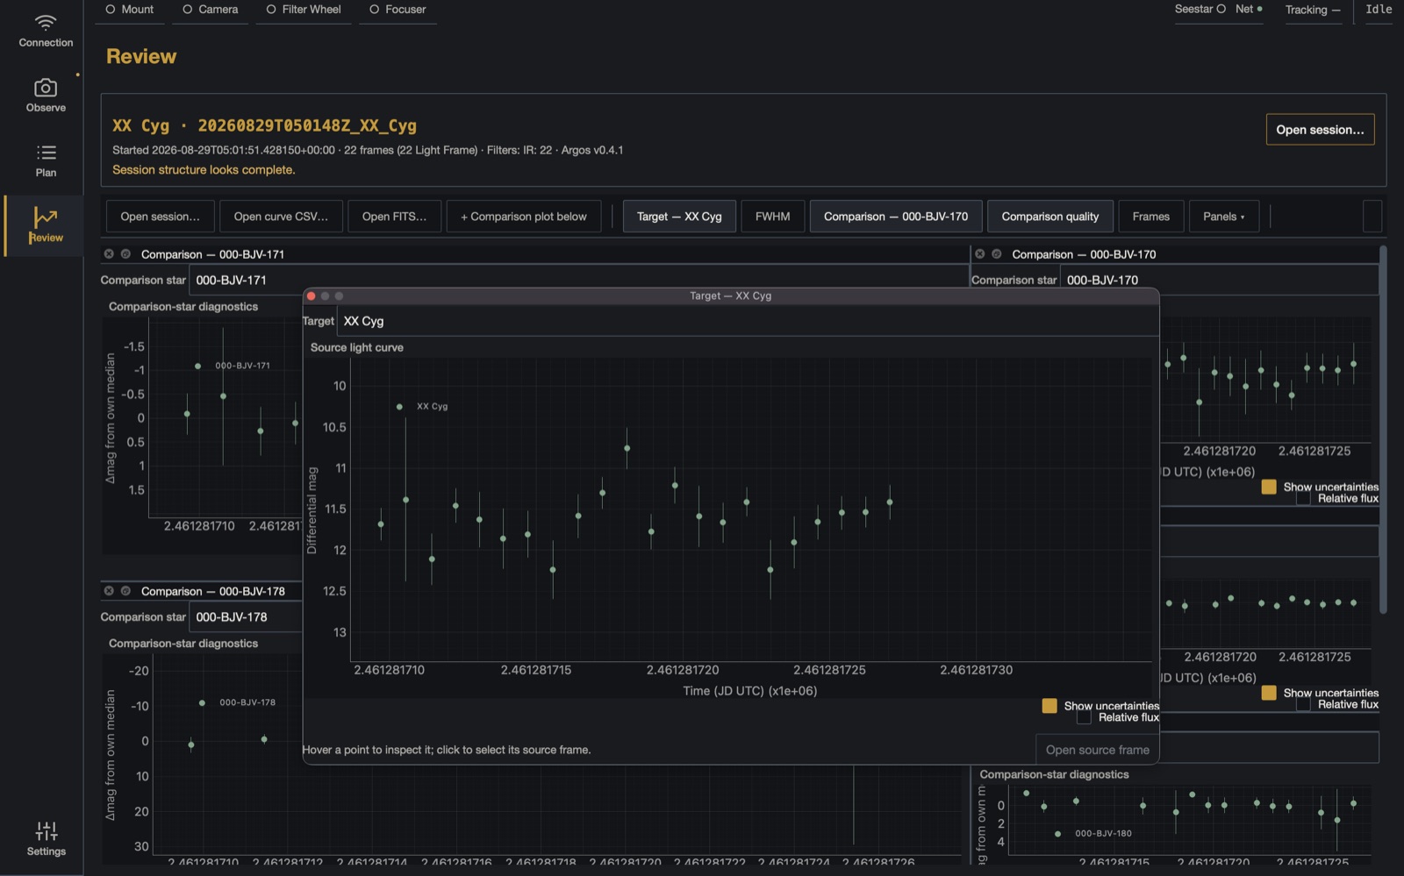
Task: Click the float icon of Comparison 000-BJV-171 panel
Action: click(125, 254)
